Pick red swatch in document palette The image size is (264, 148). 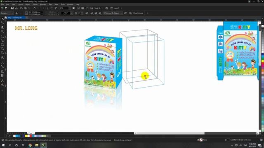coord(31,136)
